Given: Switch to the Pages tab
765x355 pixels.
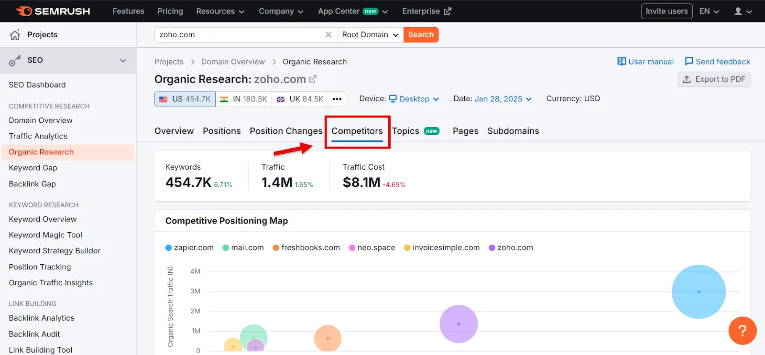Looking at the screenshot, I should [466, 131].
